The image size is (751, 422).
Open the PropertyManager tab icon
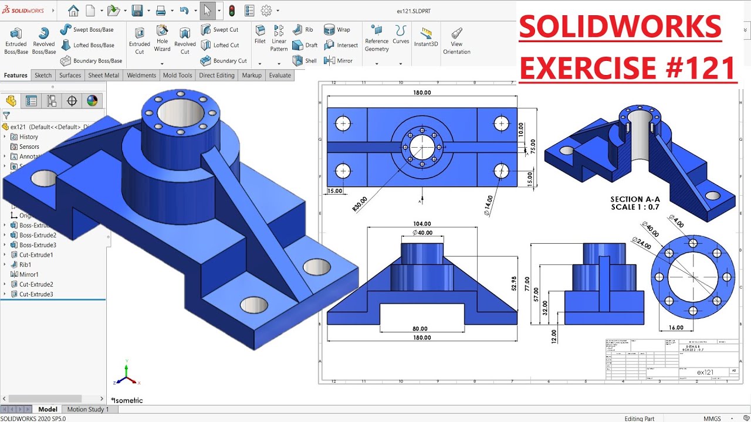(31, 101)
